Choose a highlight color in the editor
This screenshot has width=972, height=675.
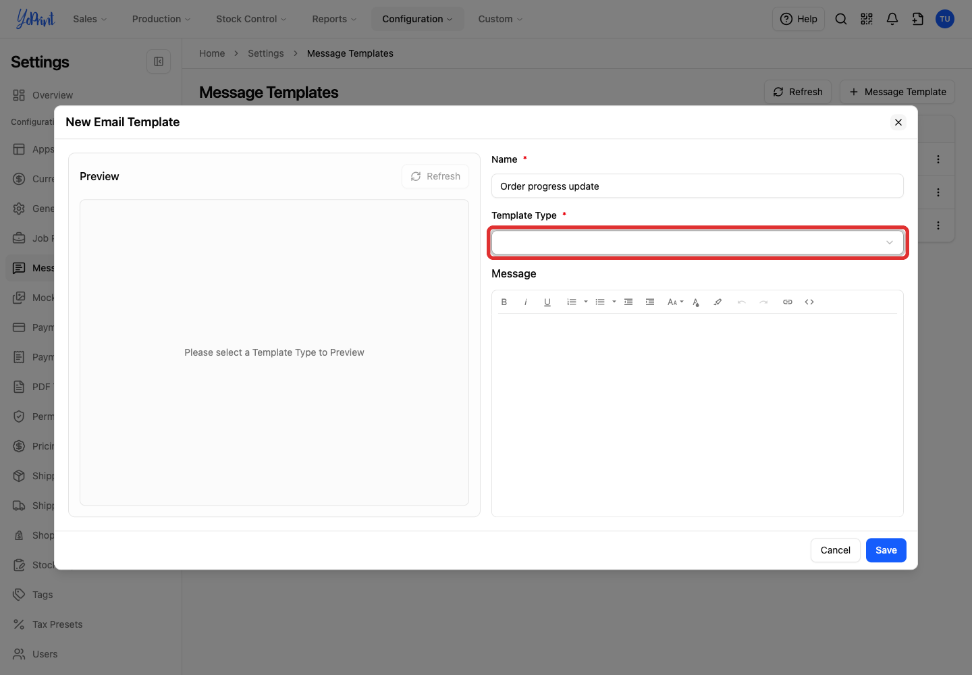tap(718, 302)
